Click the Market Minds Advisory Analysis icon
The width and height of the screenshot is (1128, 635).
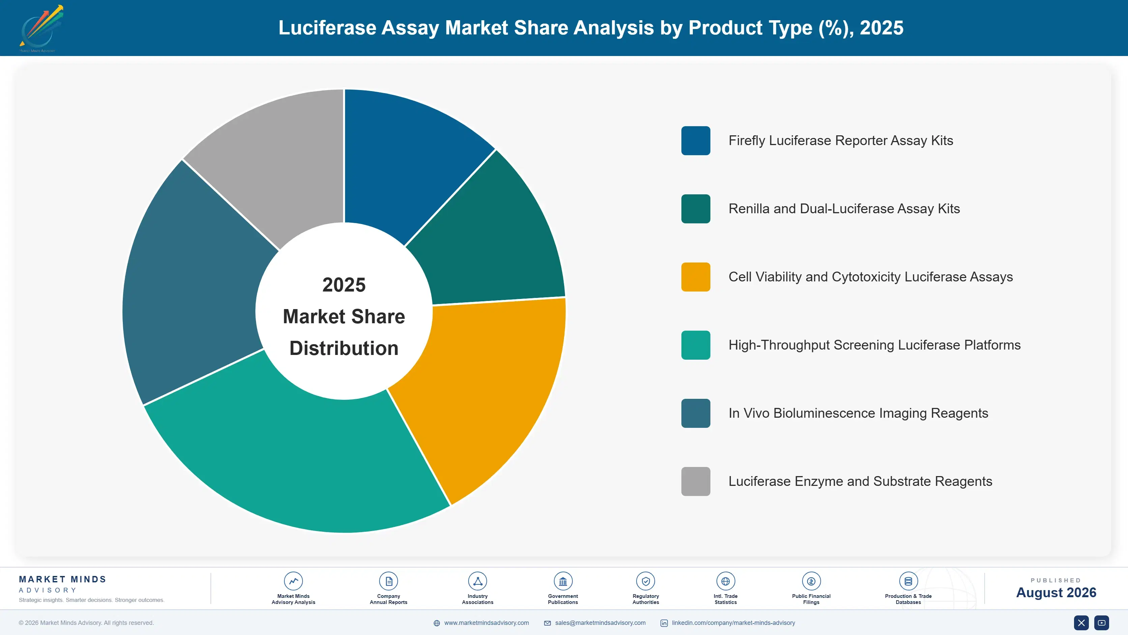tap(293, 581)
